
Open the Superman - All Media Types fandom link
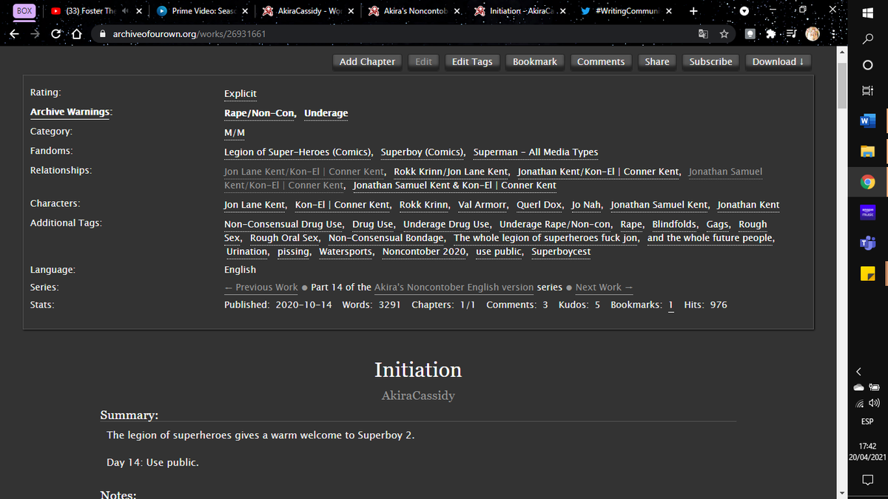[x=536, y=152]
